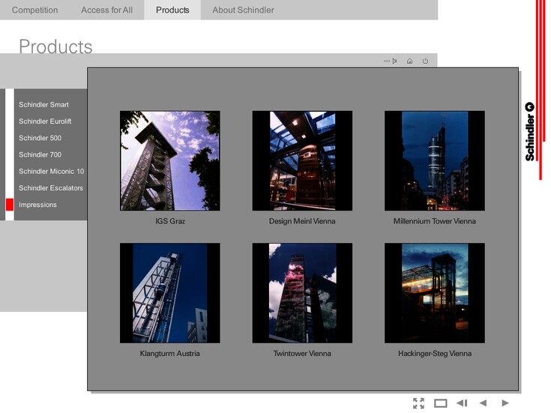Open the Design Meinl Vienna photo
The height and width of the screenshot is (413, 551).
click(x=302, y=160)
